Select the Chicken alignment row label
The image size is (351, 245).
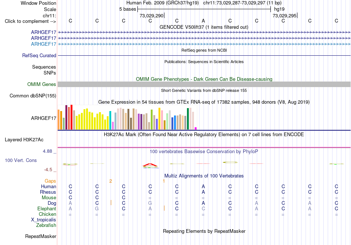click(x=47, y=214)
